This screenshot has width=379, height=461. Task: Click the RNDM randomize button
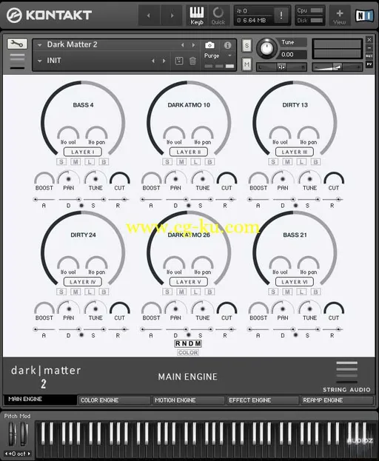pyautogui.click(x=188, y=343)
